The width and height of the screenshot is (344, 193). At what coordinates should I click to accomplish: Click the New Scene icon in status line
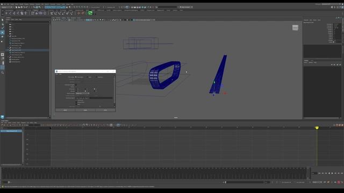point(16,7)
